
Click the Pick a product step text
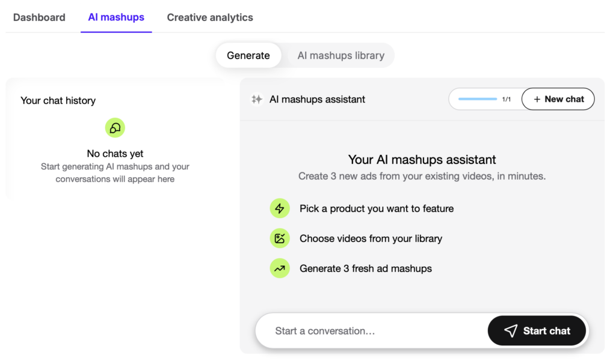(377, 208)
